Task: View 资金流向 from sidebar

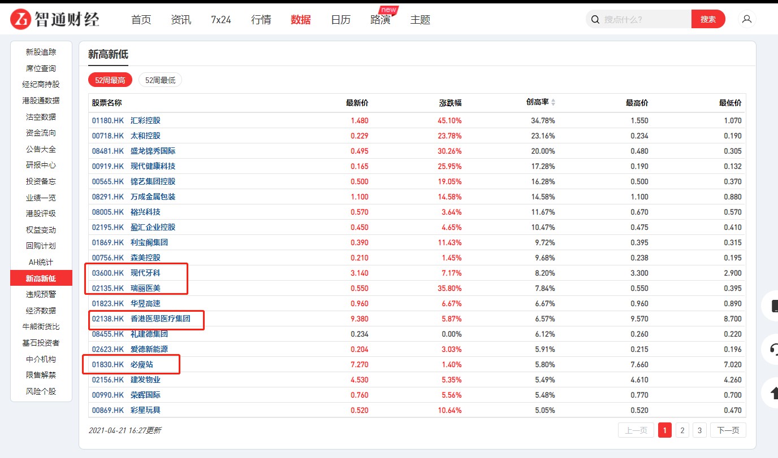Action: click(x=41, y=133)
